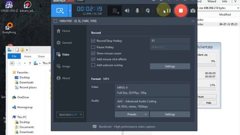The width and height of the screenshot is (240, 135).
Task: Open recent locations dropdown in Explorer
Action: click(25, 63)
